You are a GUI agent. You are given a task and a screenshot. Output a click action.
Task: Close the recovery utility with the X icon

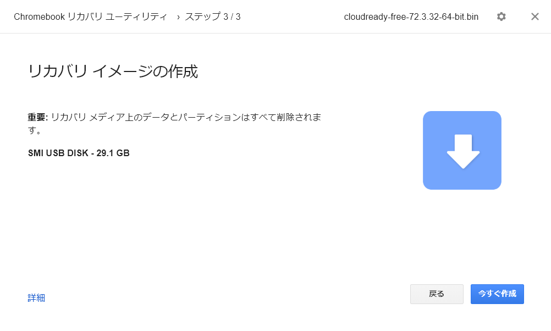tap(535, 16)
